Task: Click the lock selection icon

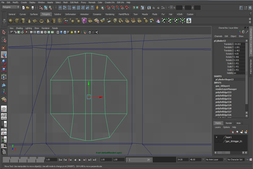Action: coord(97,8)
